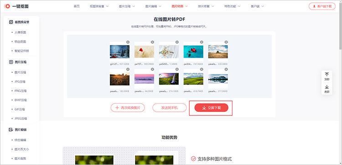Click the 发送到手机 button

[x=170, y=108]
